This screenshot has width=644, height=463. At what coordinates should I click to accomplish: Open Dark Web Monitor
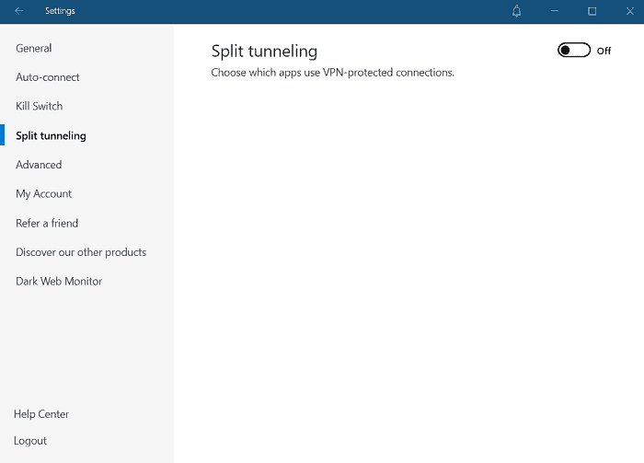59,282
